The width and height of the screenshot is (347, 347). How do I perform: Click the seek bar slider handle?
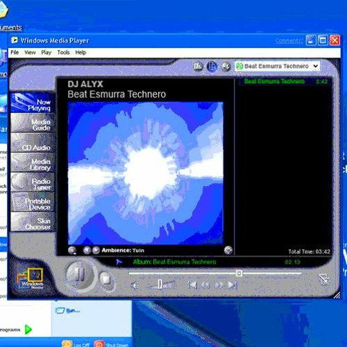pyautogui.click(x=239, y=273)
